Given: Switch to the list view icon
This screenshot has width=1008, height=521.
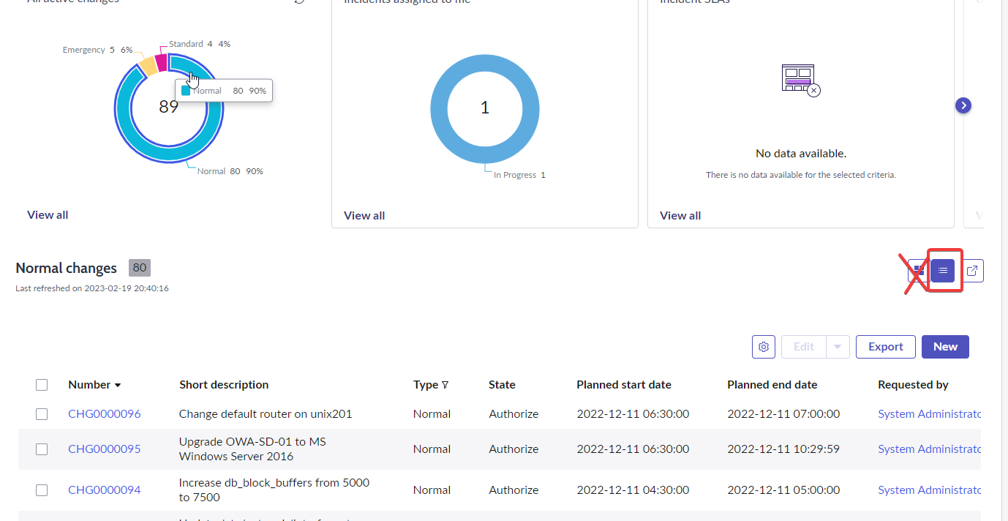Looking at the screenshot, I should click(x=943, y=271).
